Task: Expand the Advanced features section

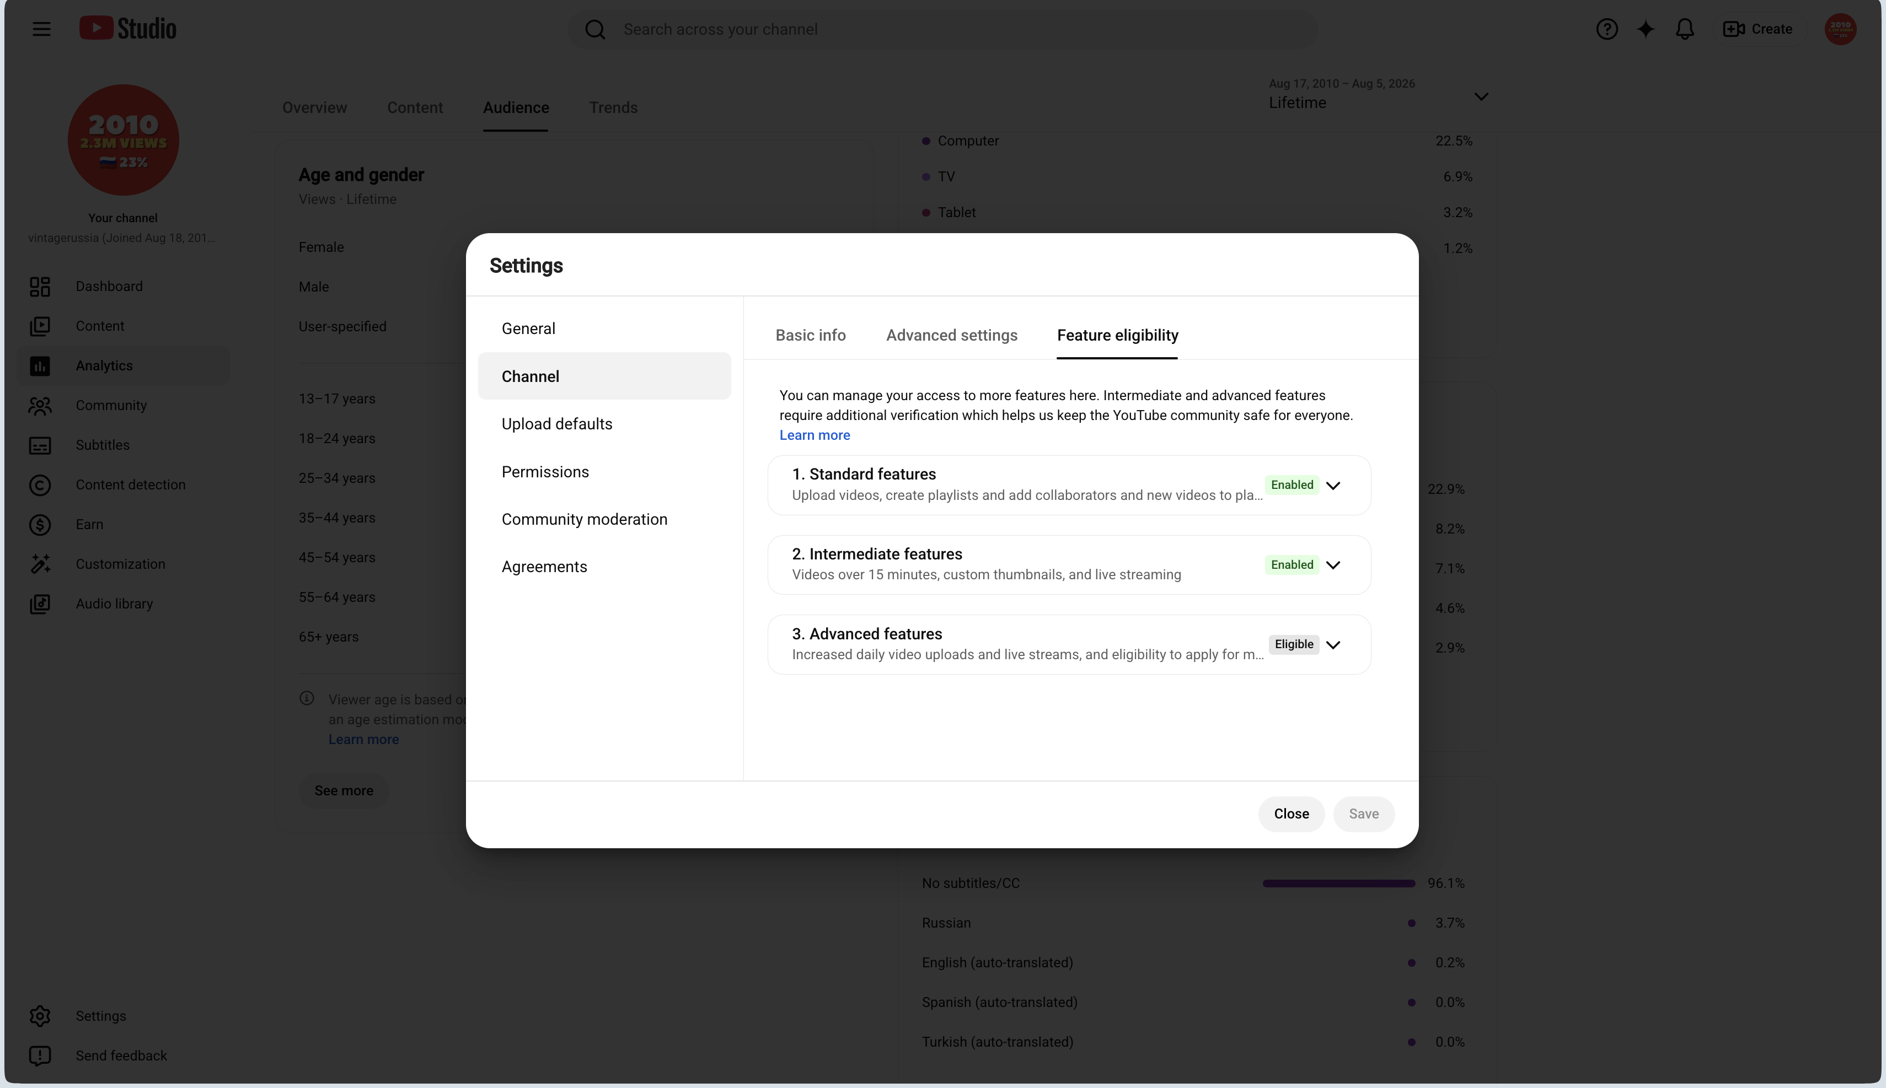Action: 1333,644
